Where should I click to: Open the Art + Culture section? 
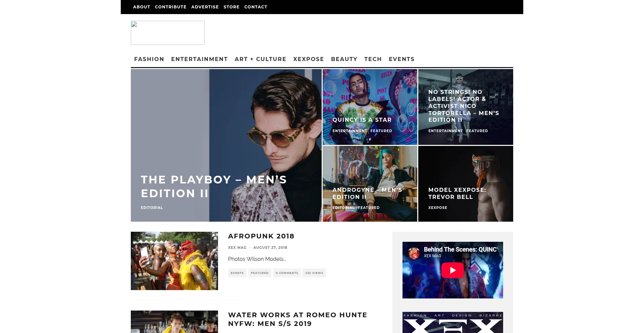(261, 59)
